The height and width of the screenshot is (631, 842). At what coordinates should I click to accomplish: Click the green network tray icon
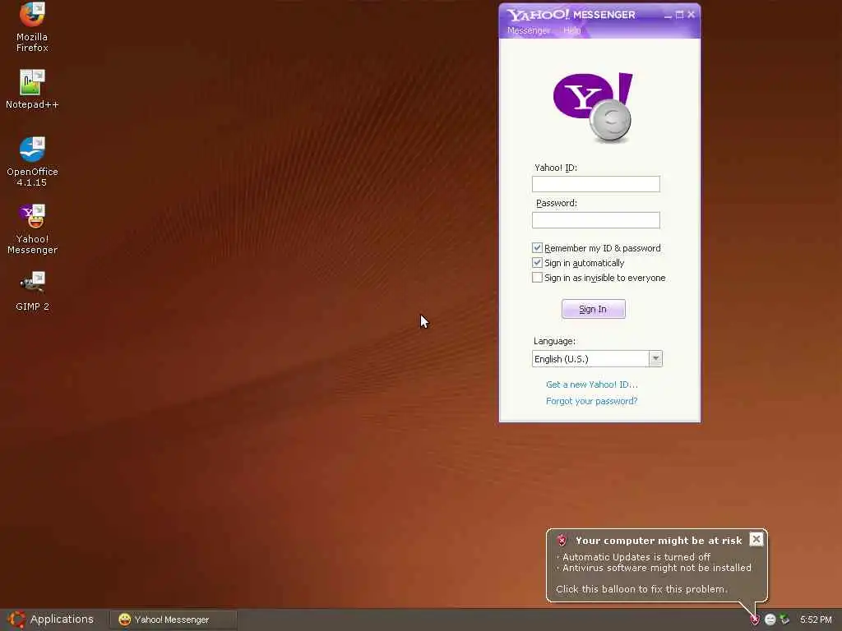pos(784,619)
